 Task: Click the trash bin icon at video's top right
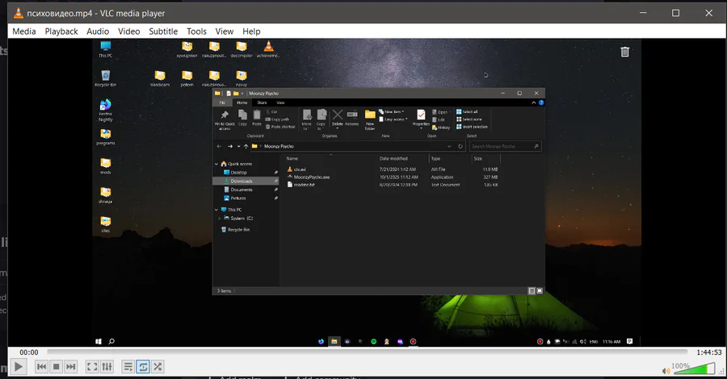624,52
